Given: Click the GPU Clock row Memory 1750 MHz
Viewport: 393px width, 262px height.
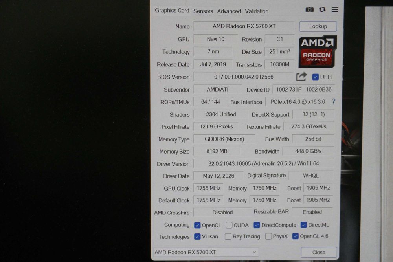Looking at the screenshot, I should coord(264,188).
